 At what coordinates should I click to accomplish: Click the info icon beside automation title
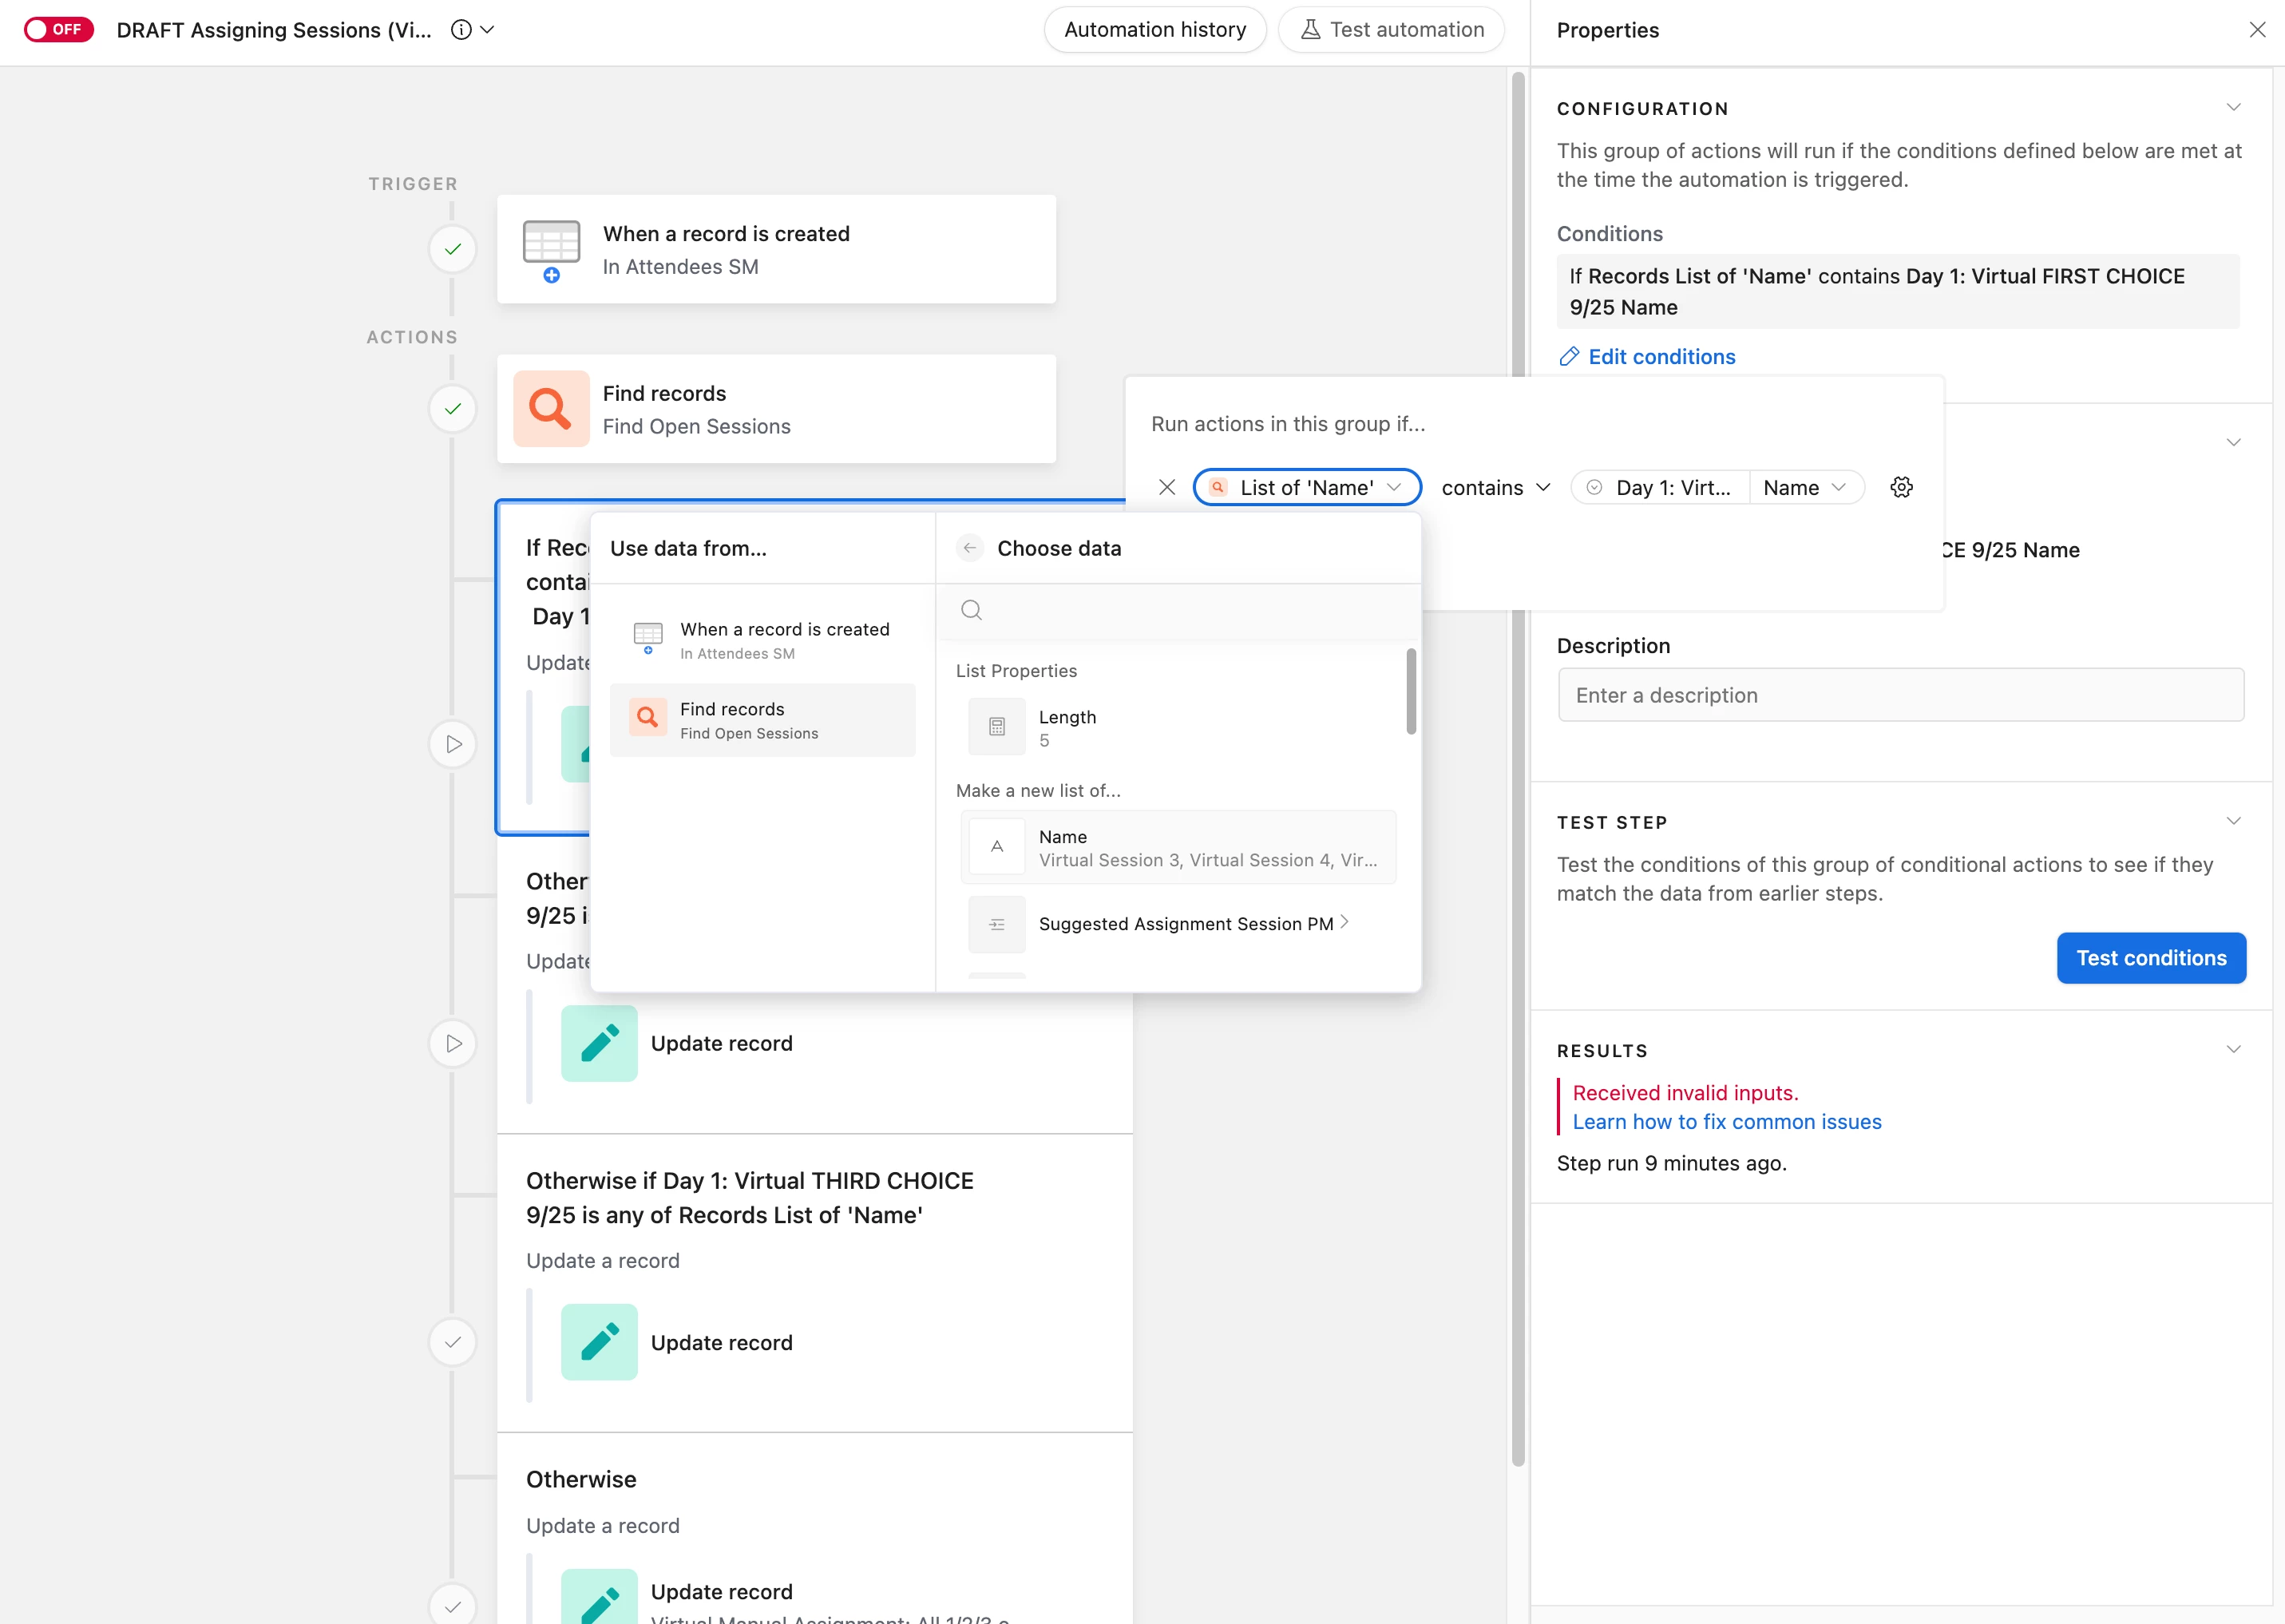pyautogui.click(x=461, y=29)
